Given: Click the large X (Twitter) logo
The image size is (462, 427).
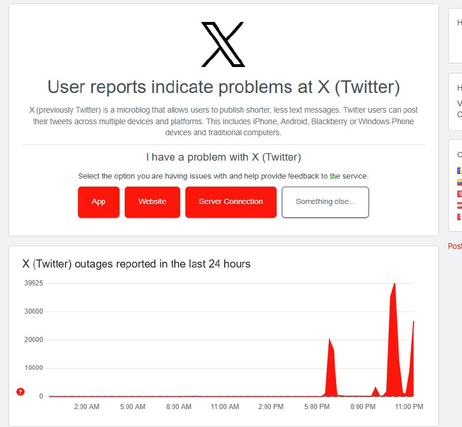Looking at the screenshot, I should click(223, 44).
